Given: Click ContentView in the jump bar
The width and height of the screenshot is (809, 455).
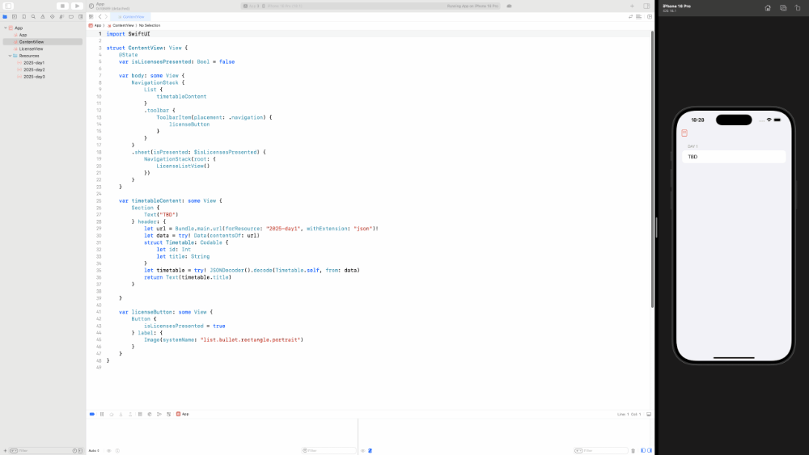Looking at the screenshot, I should pyautogui.click(x=121, y=25).
